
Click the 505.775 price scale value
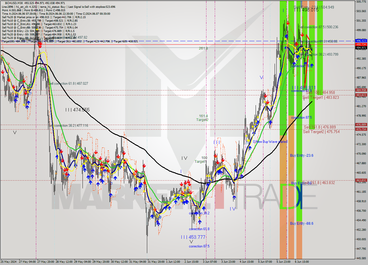point(361,2)
